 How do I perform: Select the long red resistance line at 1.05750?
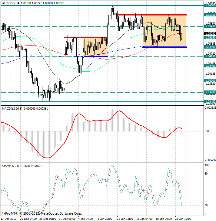coord(152,15)
